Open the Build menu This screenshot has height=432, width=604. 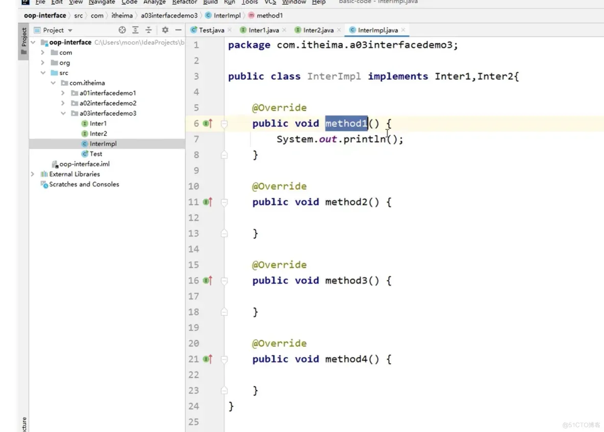(x=210, y=3)
